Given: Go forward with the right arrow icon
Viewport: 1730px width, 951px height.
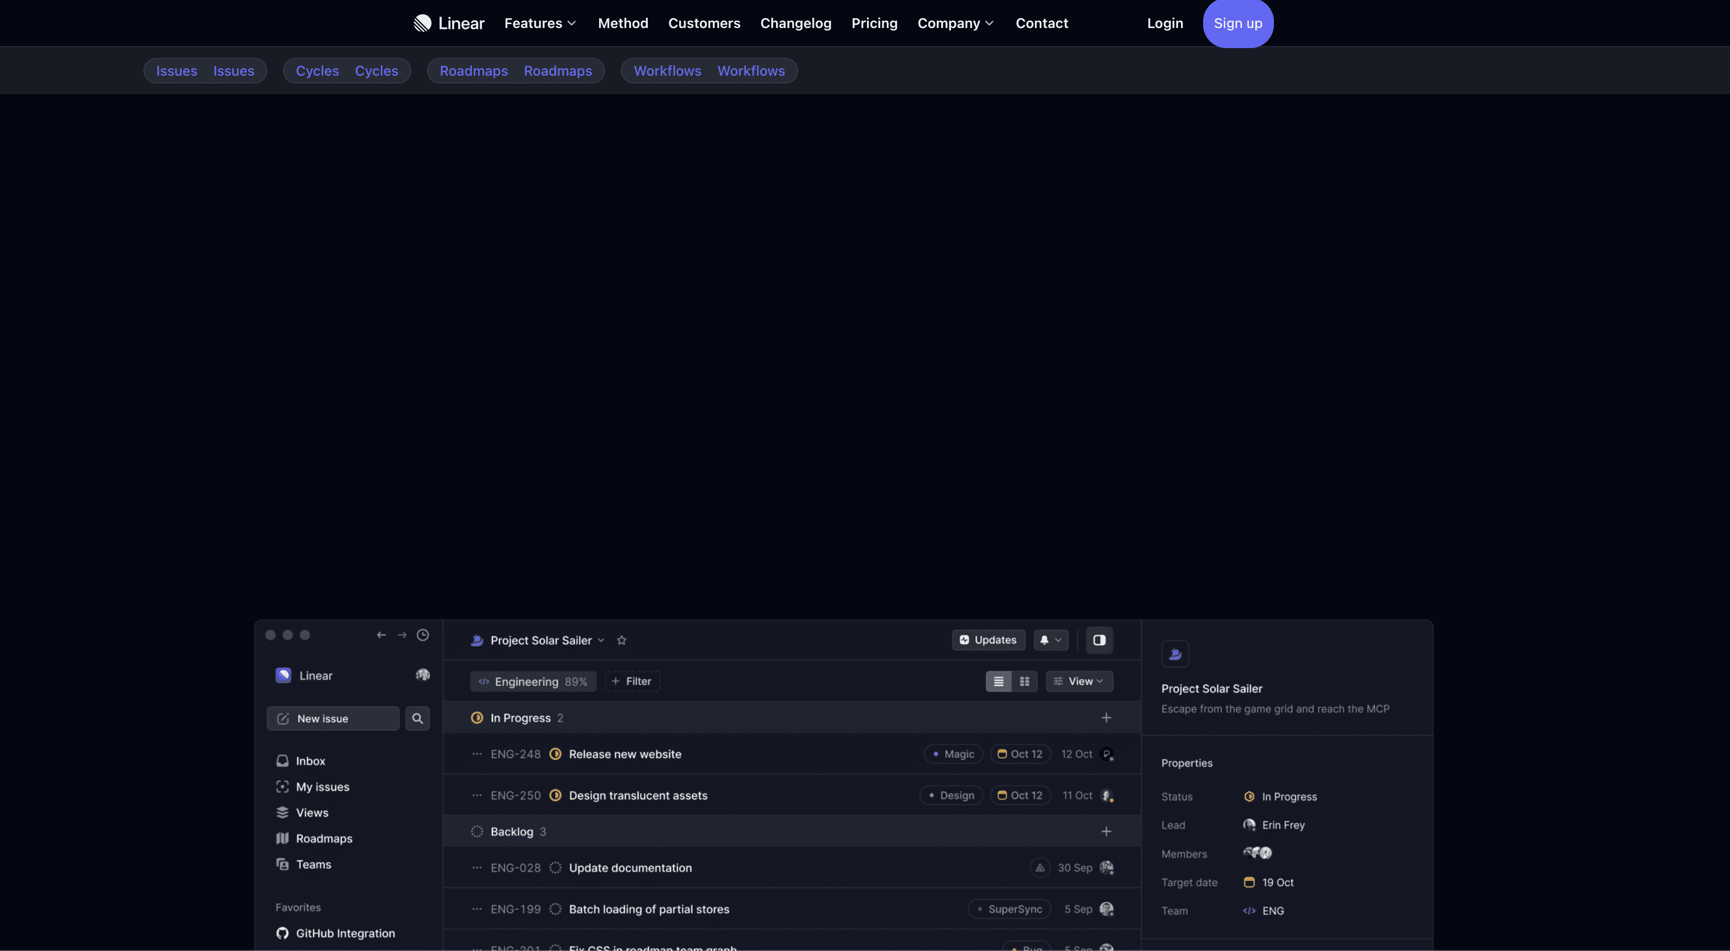Looking at the screenshot, I should (x=402, y=635).
